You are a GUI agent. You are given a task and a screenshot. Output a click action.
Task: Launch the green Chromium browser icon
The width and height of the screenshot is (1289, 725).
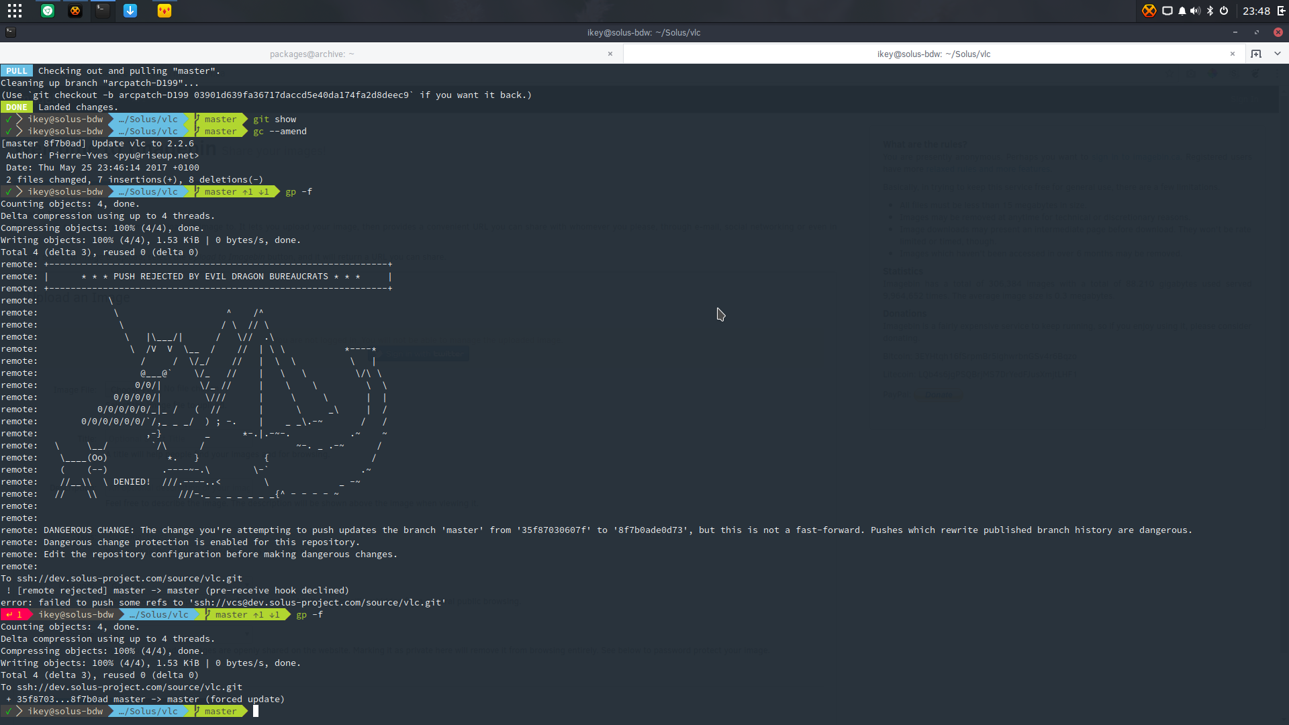[x=48, y=11]
